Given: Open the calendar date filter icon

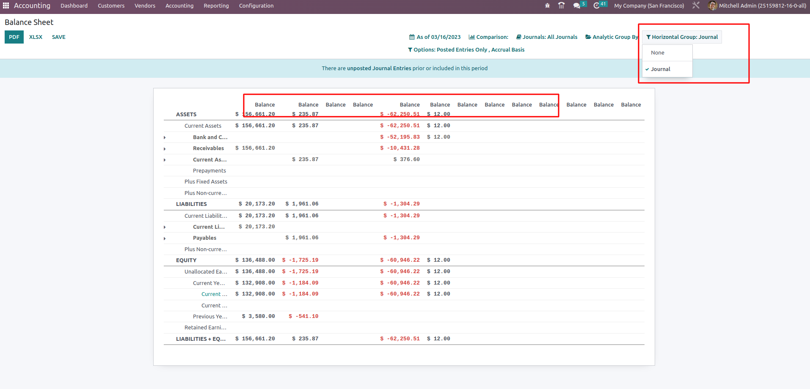Looking at the screenshot, I should [x=411, y=37].
